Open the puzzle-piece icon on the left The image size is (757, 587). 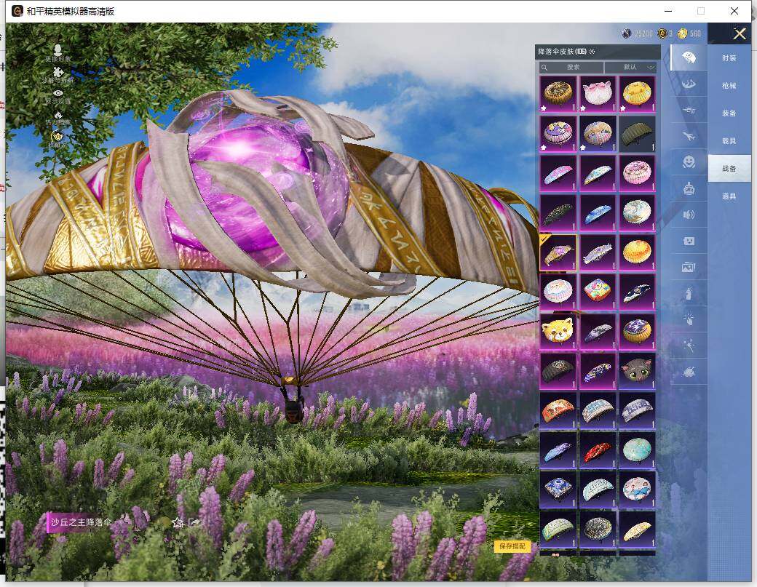(58, 73)
